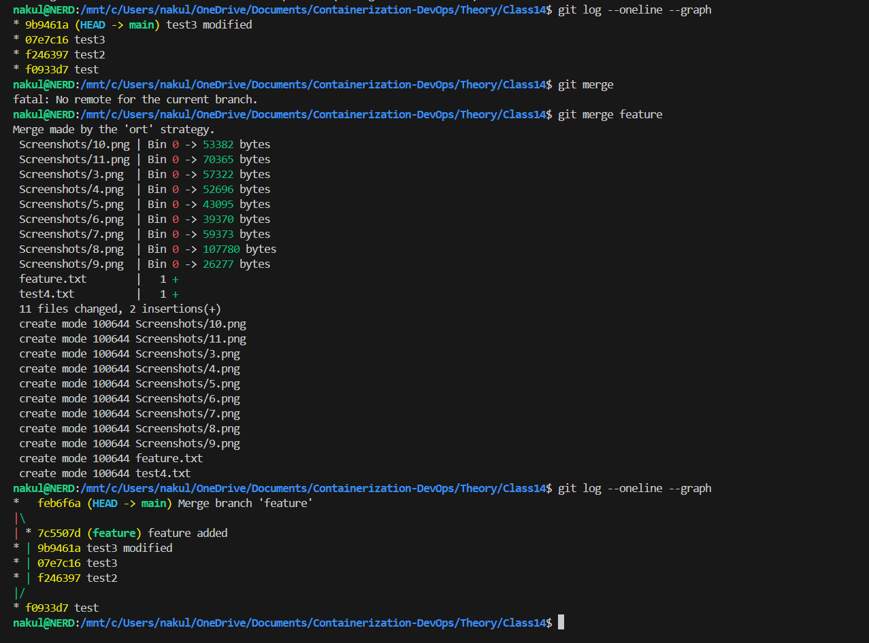Click the "create mode 100644 feature.txt" line

coord(111,458)
